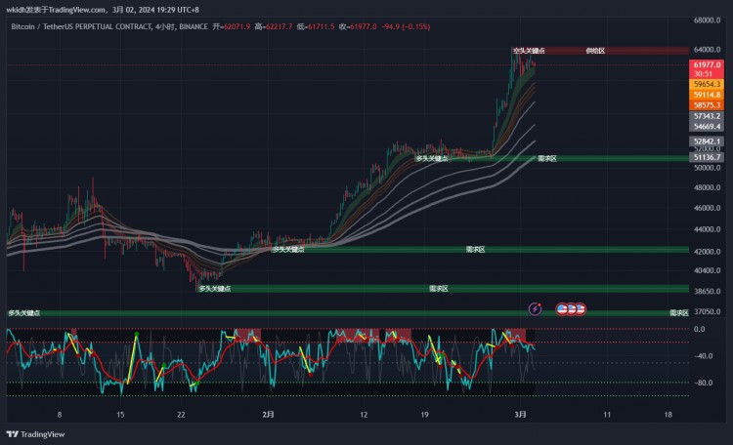This screenshot has height=445, width=733.
Task: Select the 需求区 label on the 38650 zone
Action: 439,289
